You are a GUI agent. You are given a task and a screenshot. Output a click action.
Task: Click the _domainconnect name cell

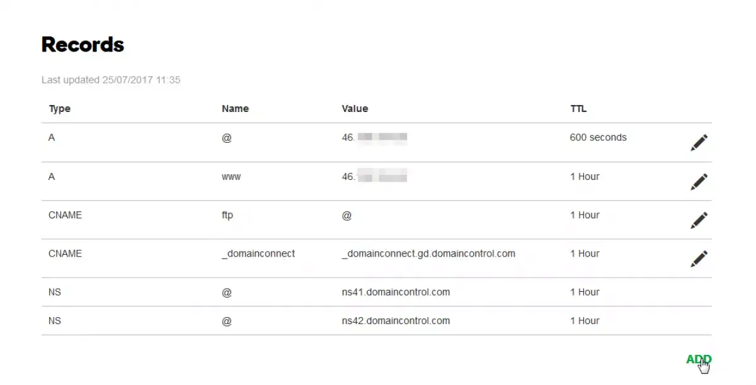click(258, 254)
